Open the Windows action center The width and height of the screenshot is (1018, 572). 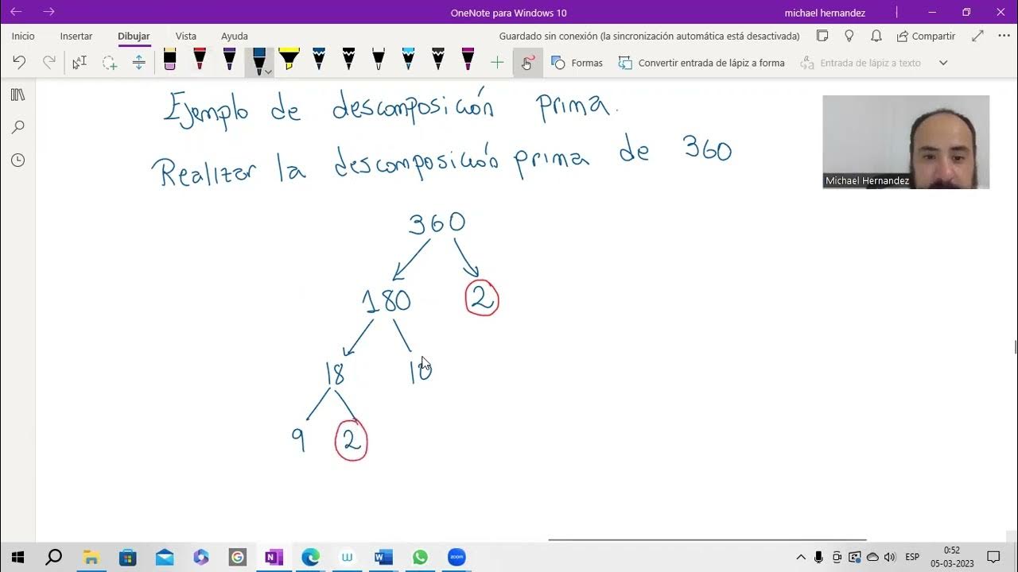coord(993,557)
